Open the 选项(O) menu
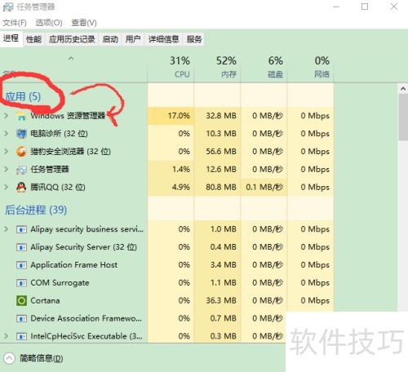 49,23
